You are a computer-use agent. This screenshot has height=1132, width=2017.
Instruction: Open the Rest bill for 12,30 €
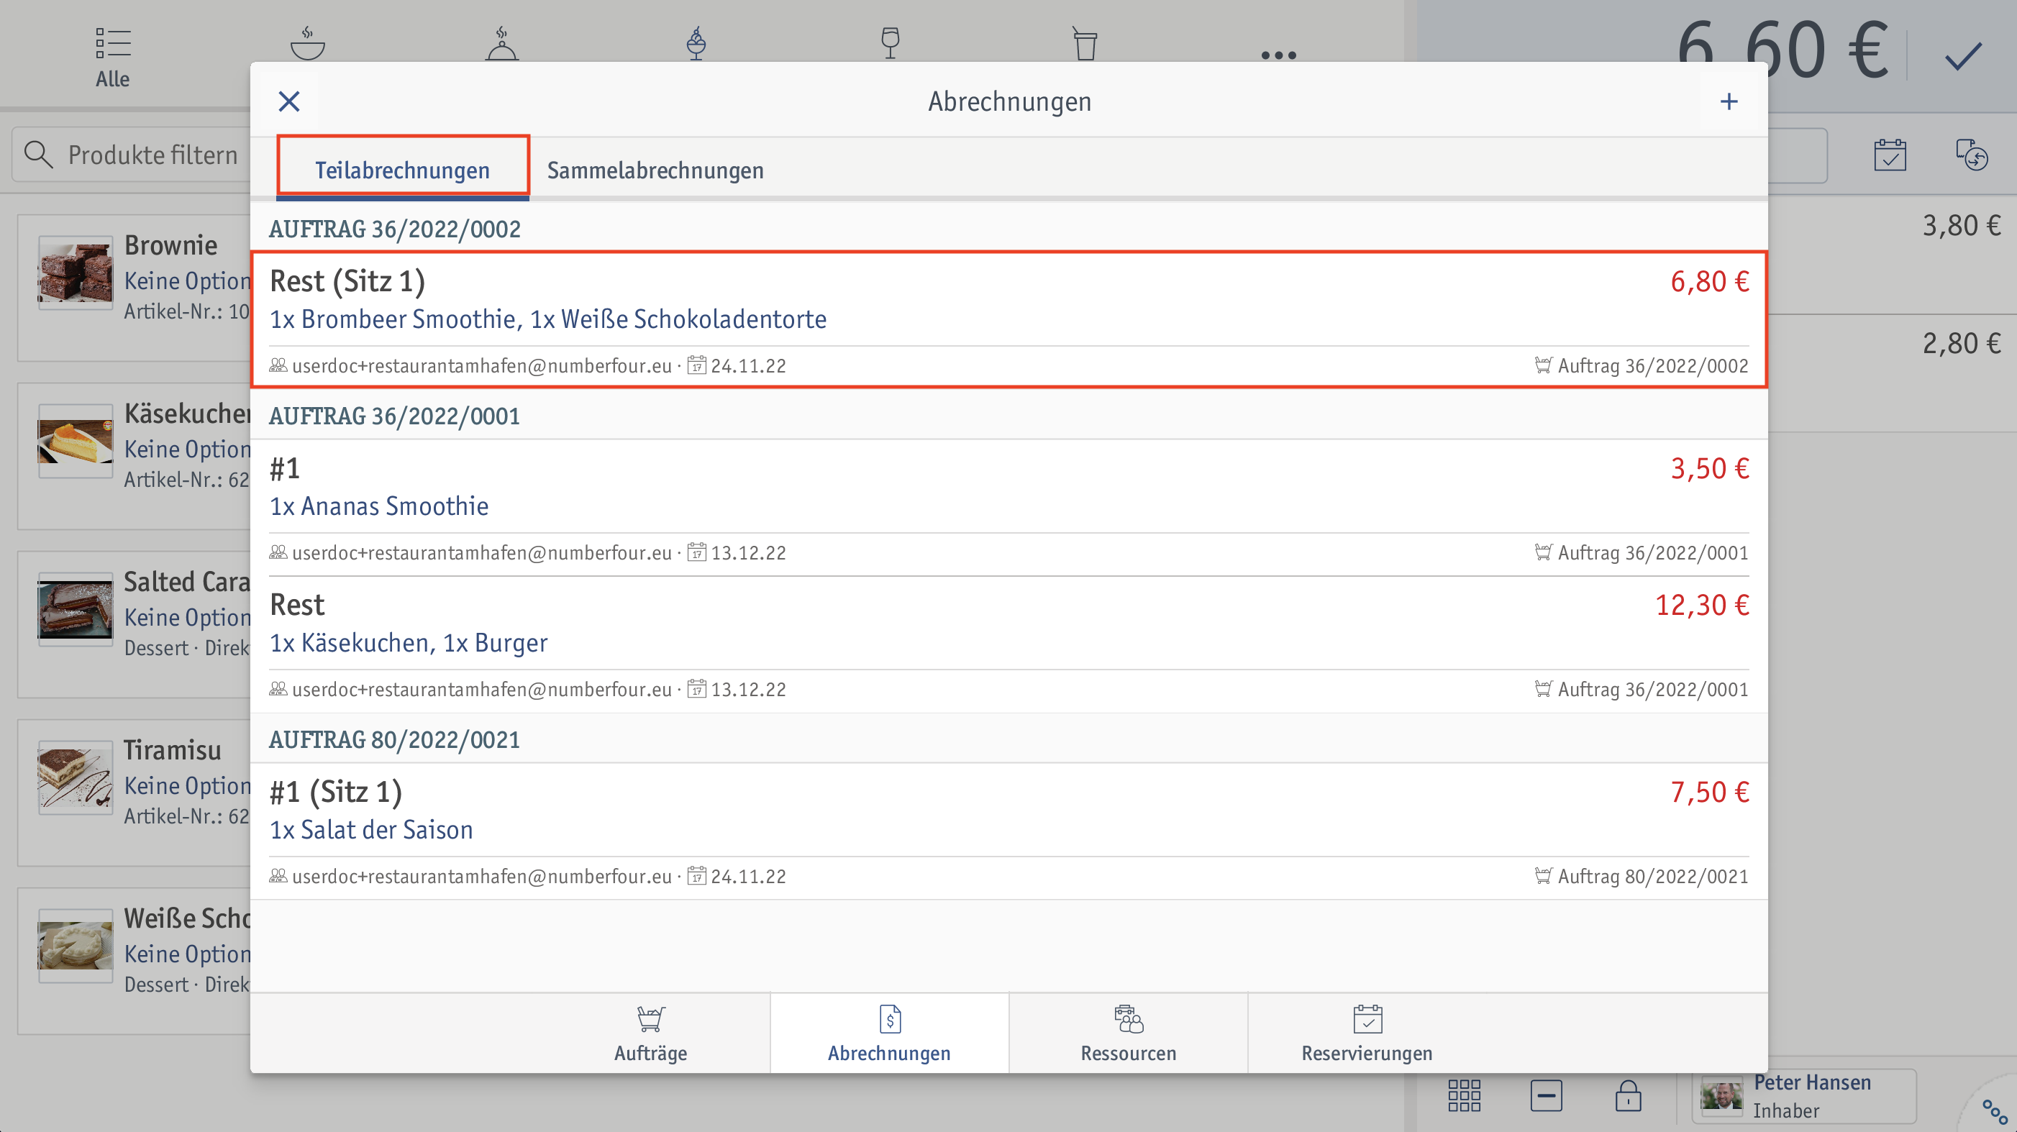(x=1008, y=644)
